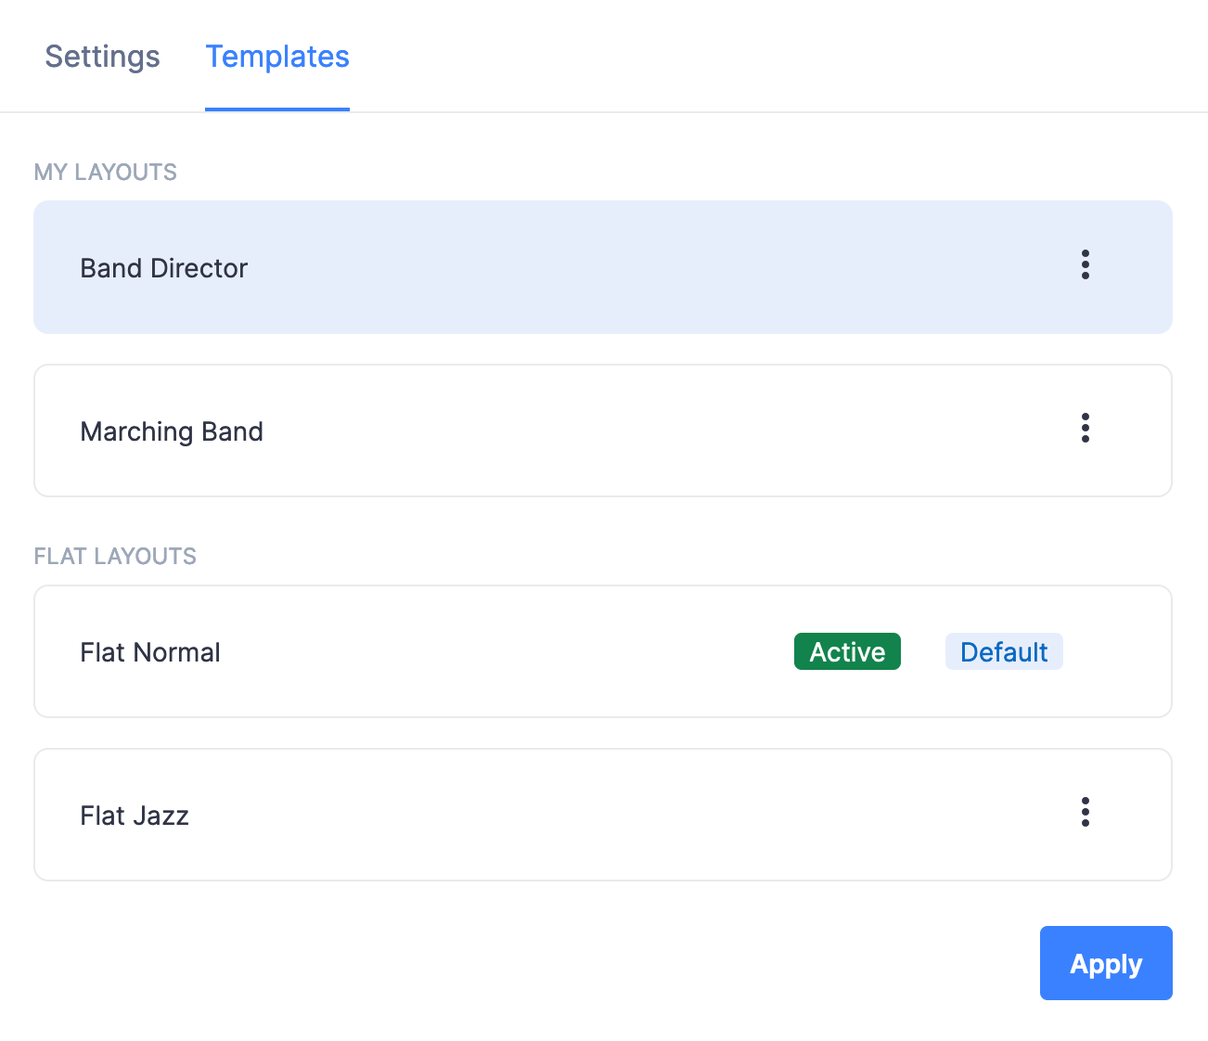Click the MY LAYOUTS section header

[105, 172]
